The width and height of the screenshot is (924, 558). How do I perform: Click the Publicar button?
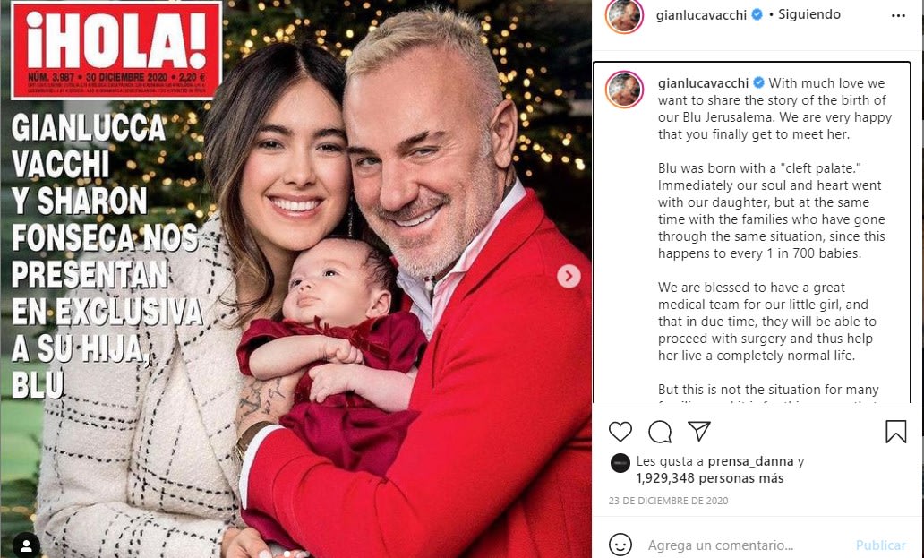tap(880, 545)
